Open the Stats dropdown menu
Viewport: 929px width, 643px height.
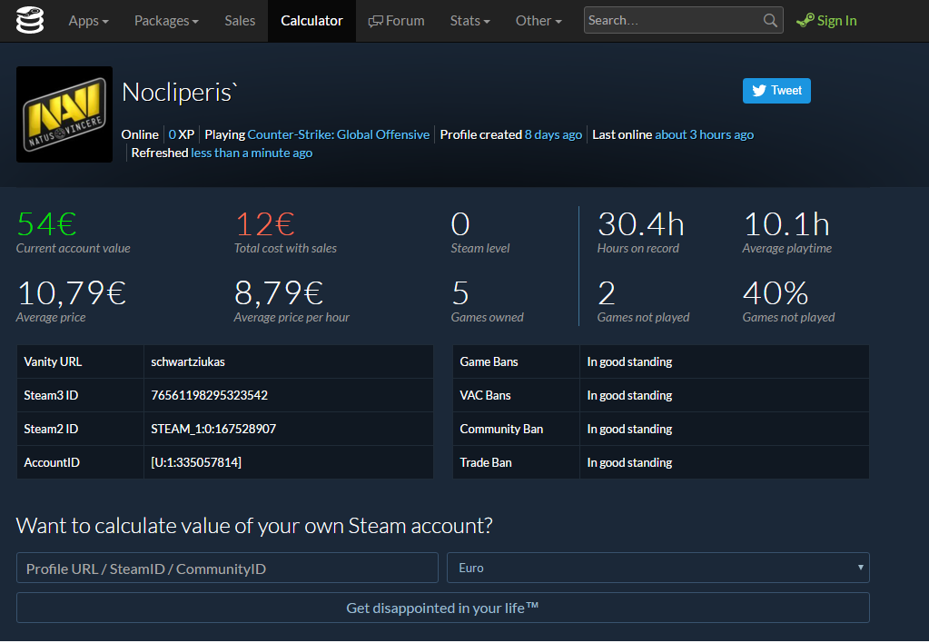point(469,21)
